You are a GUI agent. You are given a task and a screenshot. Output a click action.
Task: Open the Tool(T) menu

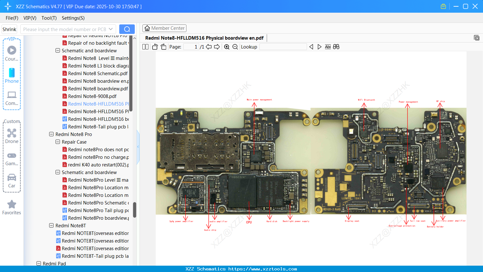(49, 18)
